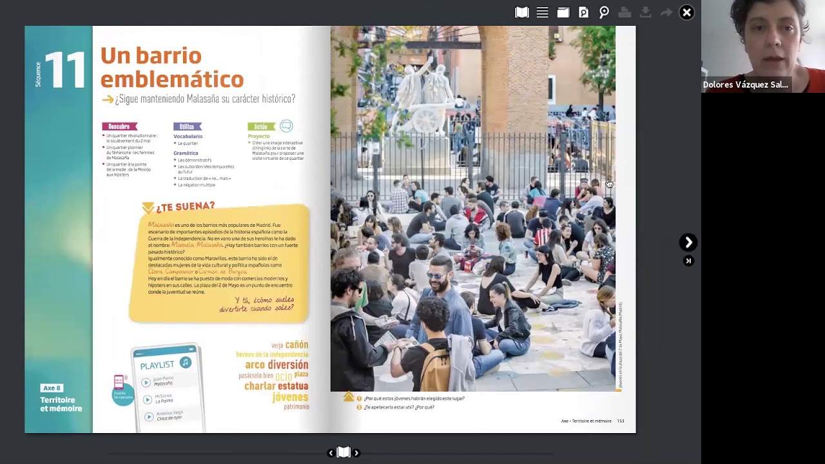Click the question '¿Por qué estos jóvenes...'
Screen dimensions: 825x464
pyautogui.click(x=414, y=398)
